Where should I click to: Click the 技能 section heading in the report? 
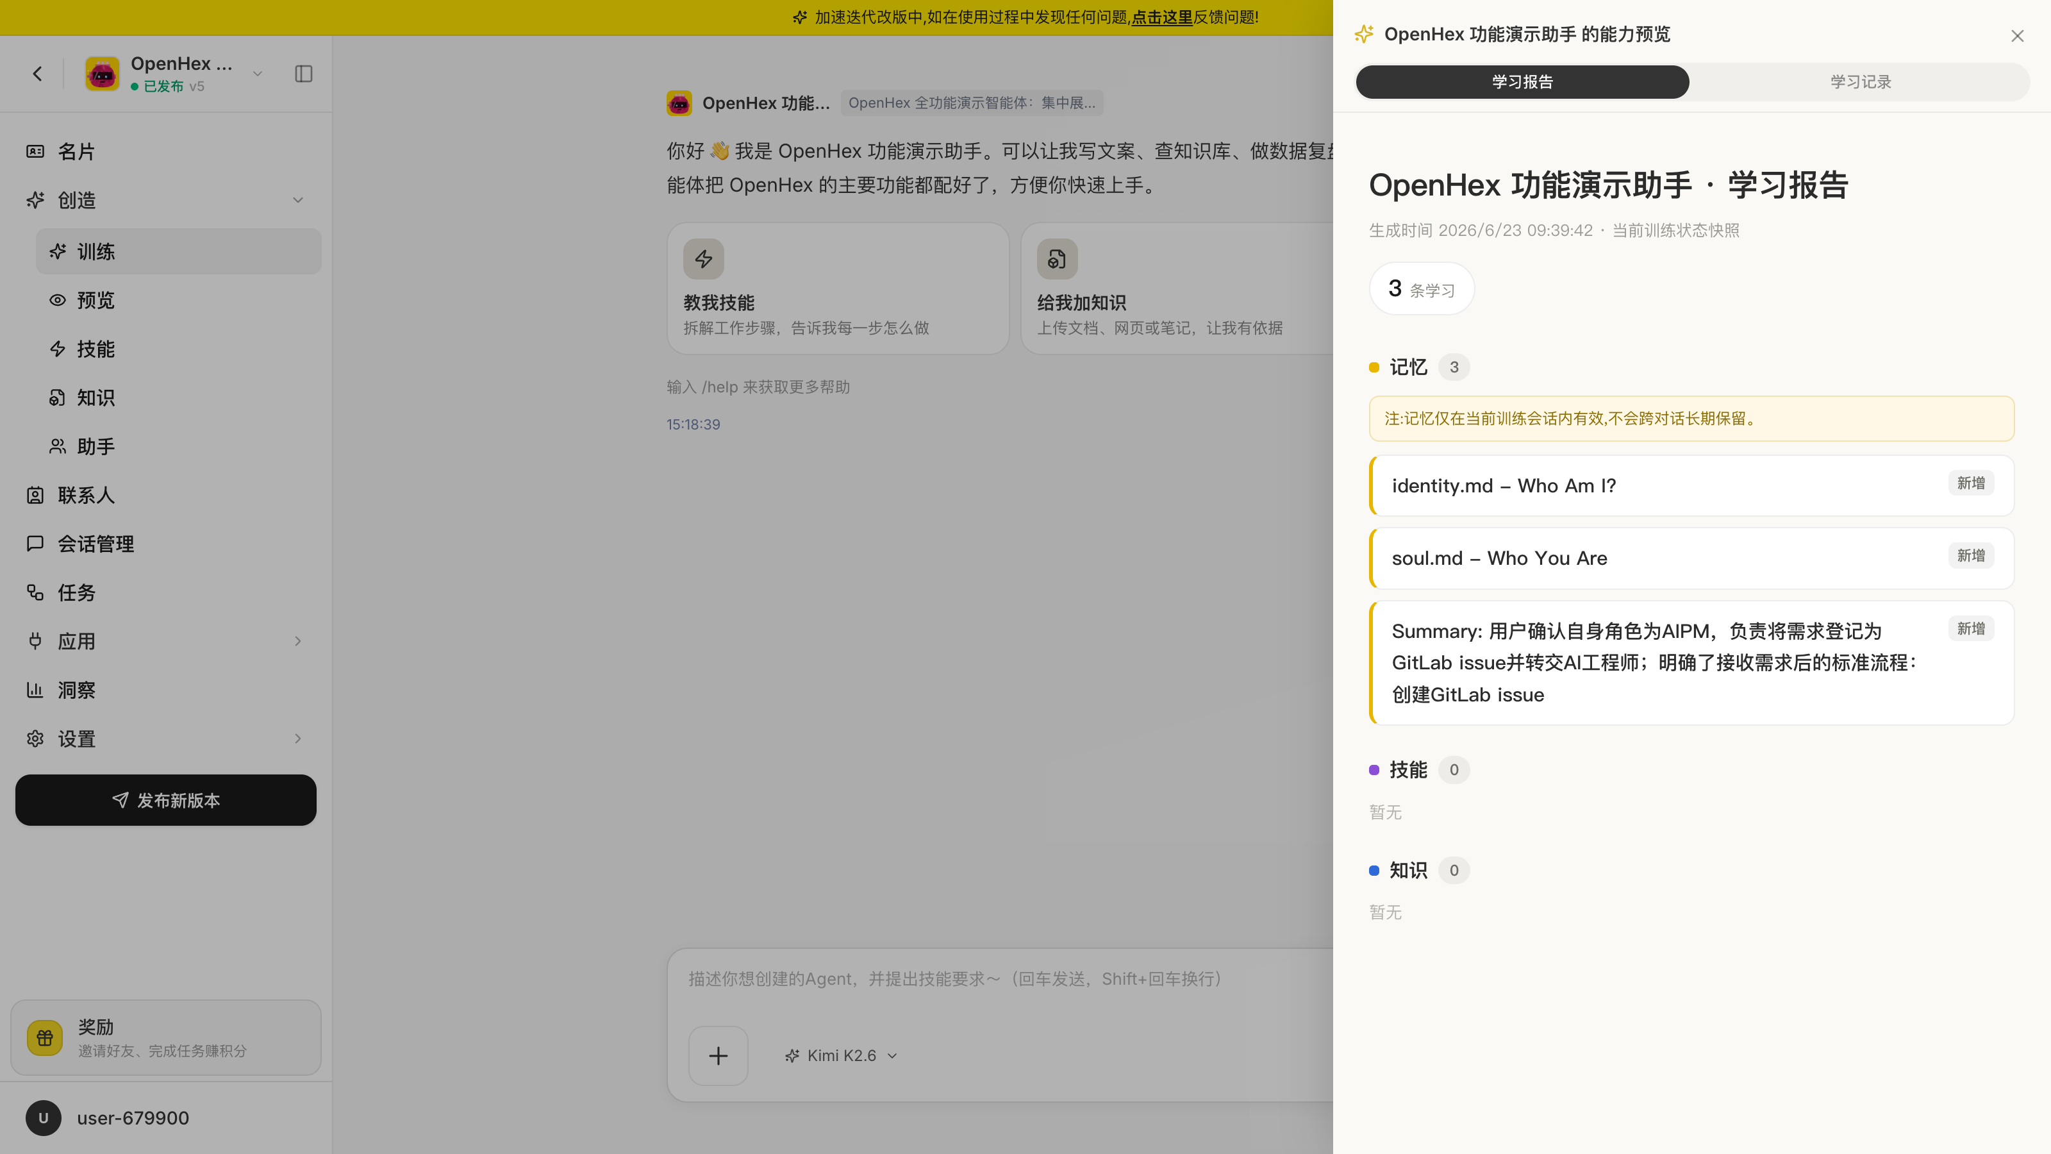[1409, 770]
